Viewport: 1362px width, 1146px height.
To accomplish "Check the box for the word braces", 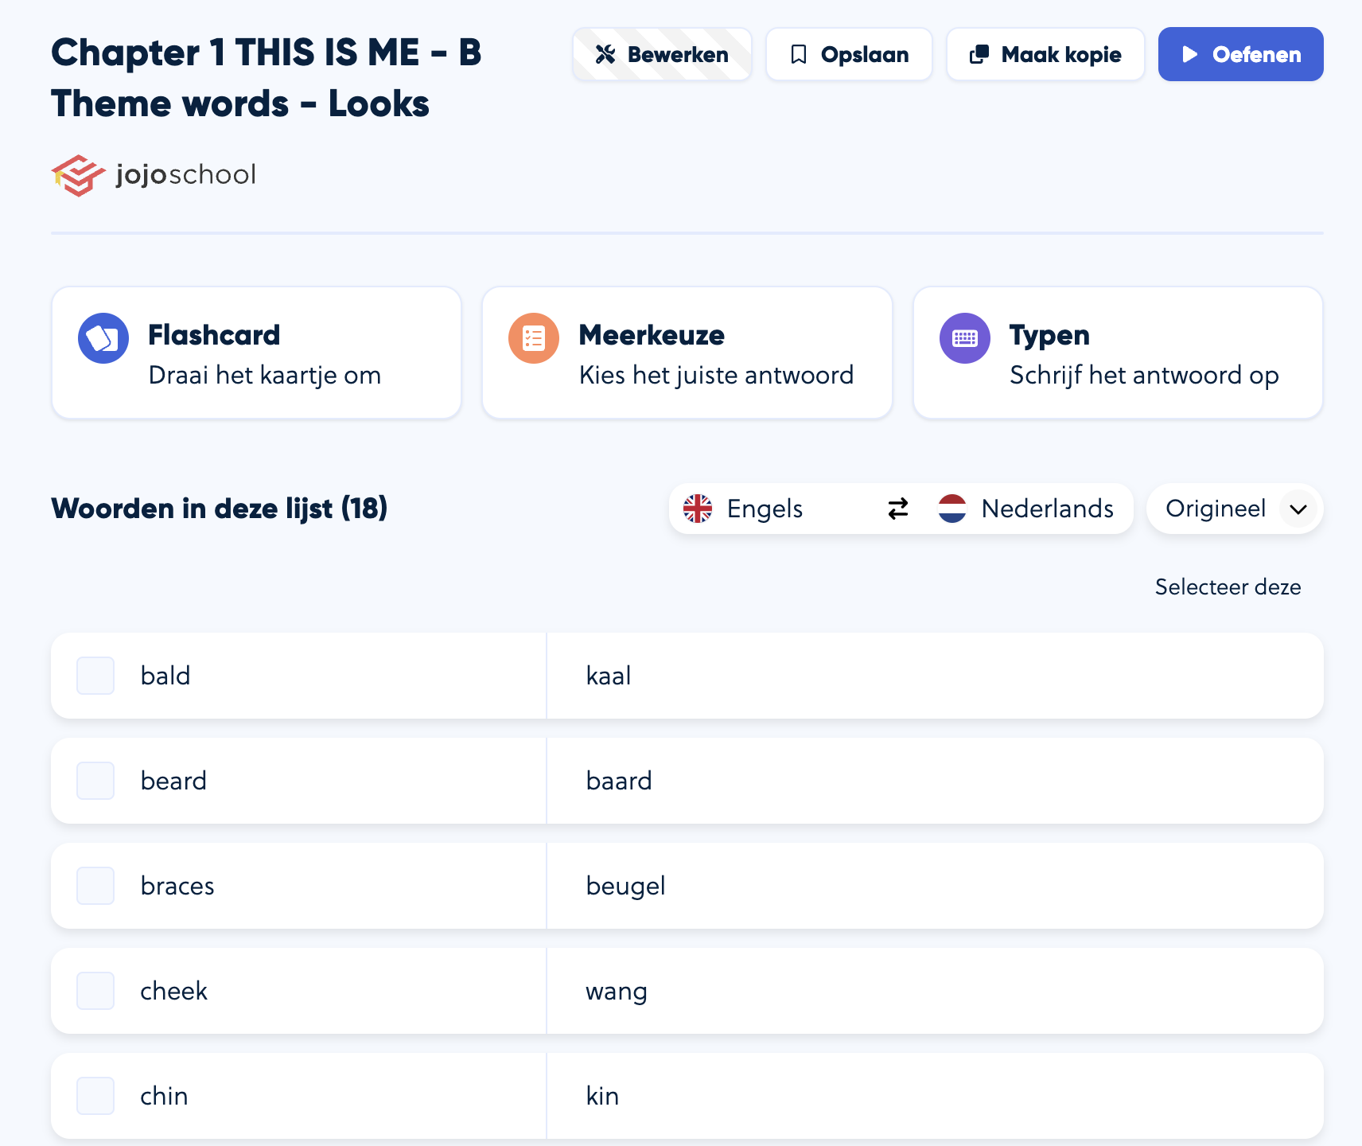I will [95, 886].
